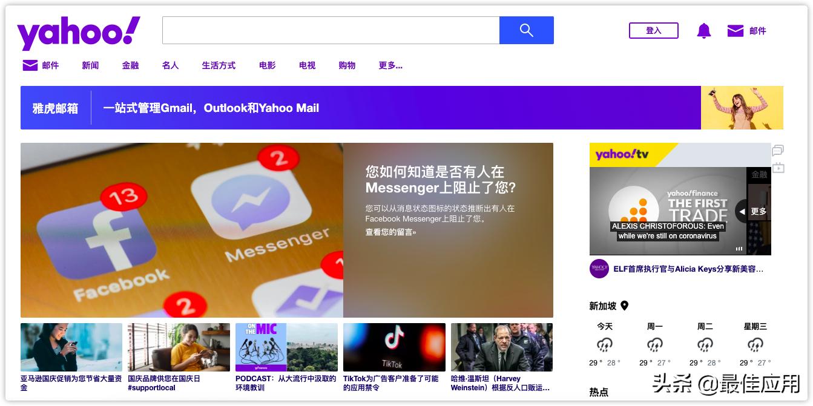The height and width of the screenshot is (406, 813).
Task: Click the search magnifier icon
Action: (526, 30)
